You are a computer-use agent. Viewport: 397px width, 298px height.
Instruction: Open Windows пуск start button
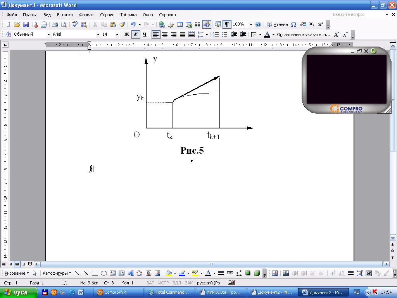click(19, 292)
